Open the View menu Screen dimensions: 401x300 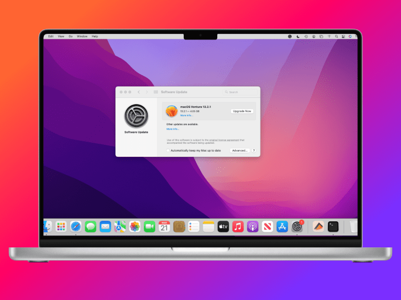pos(61,36)
